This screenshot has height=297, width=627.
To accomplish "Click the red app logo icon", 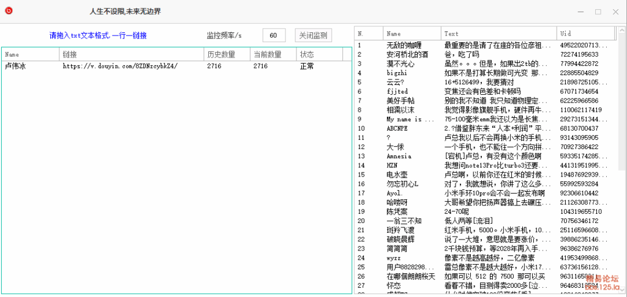I will (x=9, y=11).
